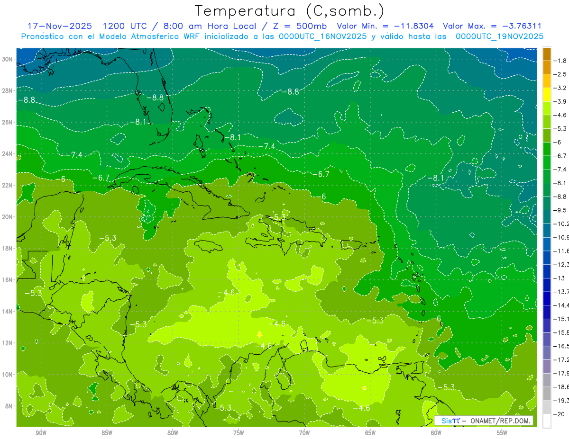Click the "Valor Max. = -3.76311" text
The width and height of the screenshot is (569, 439).
click(x=492, y=26)
